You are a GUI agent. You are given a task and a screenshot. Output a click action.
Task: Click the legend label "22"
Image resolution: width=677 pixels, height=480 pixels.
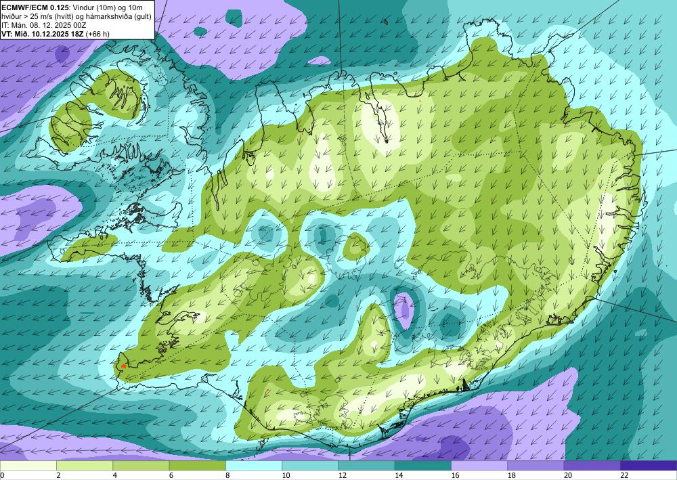tap(625, 475)
